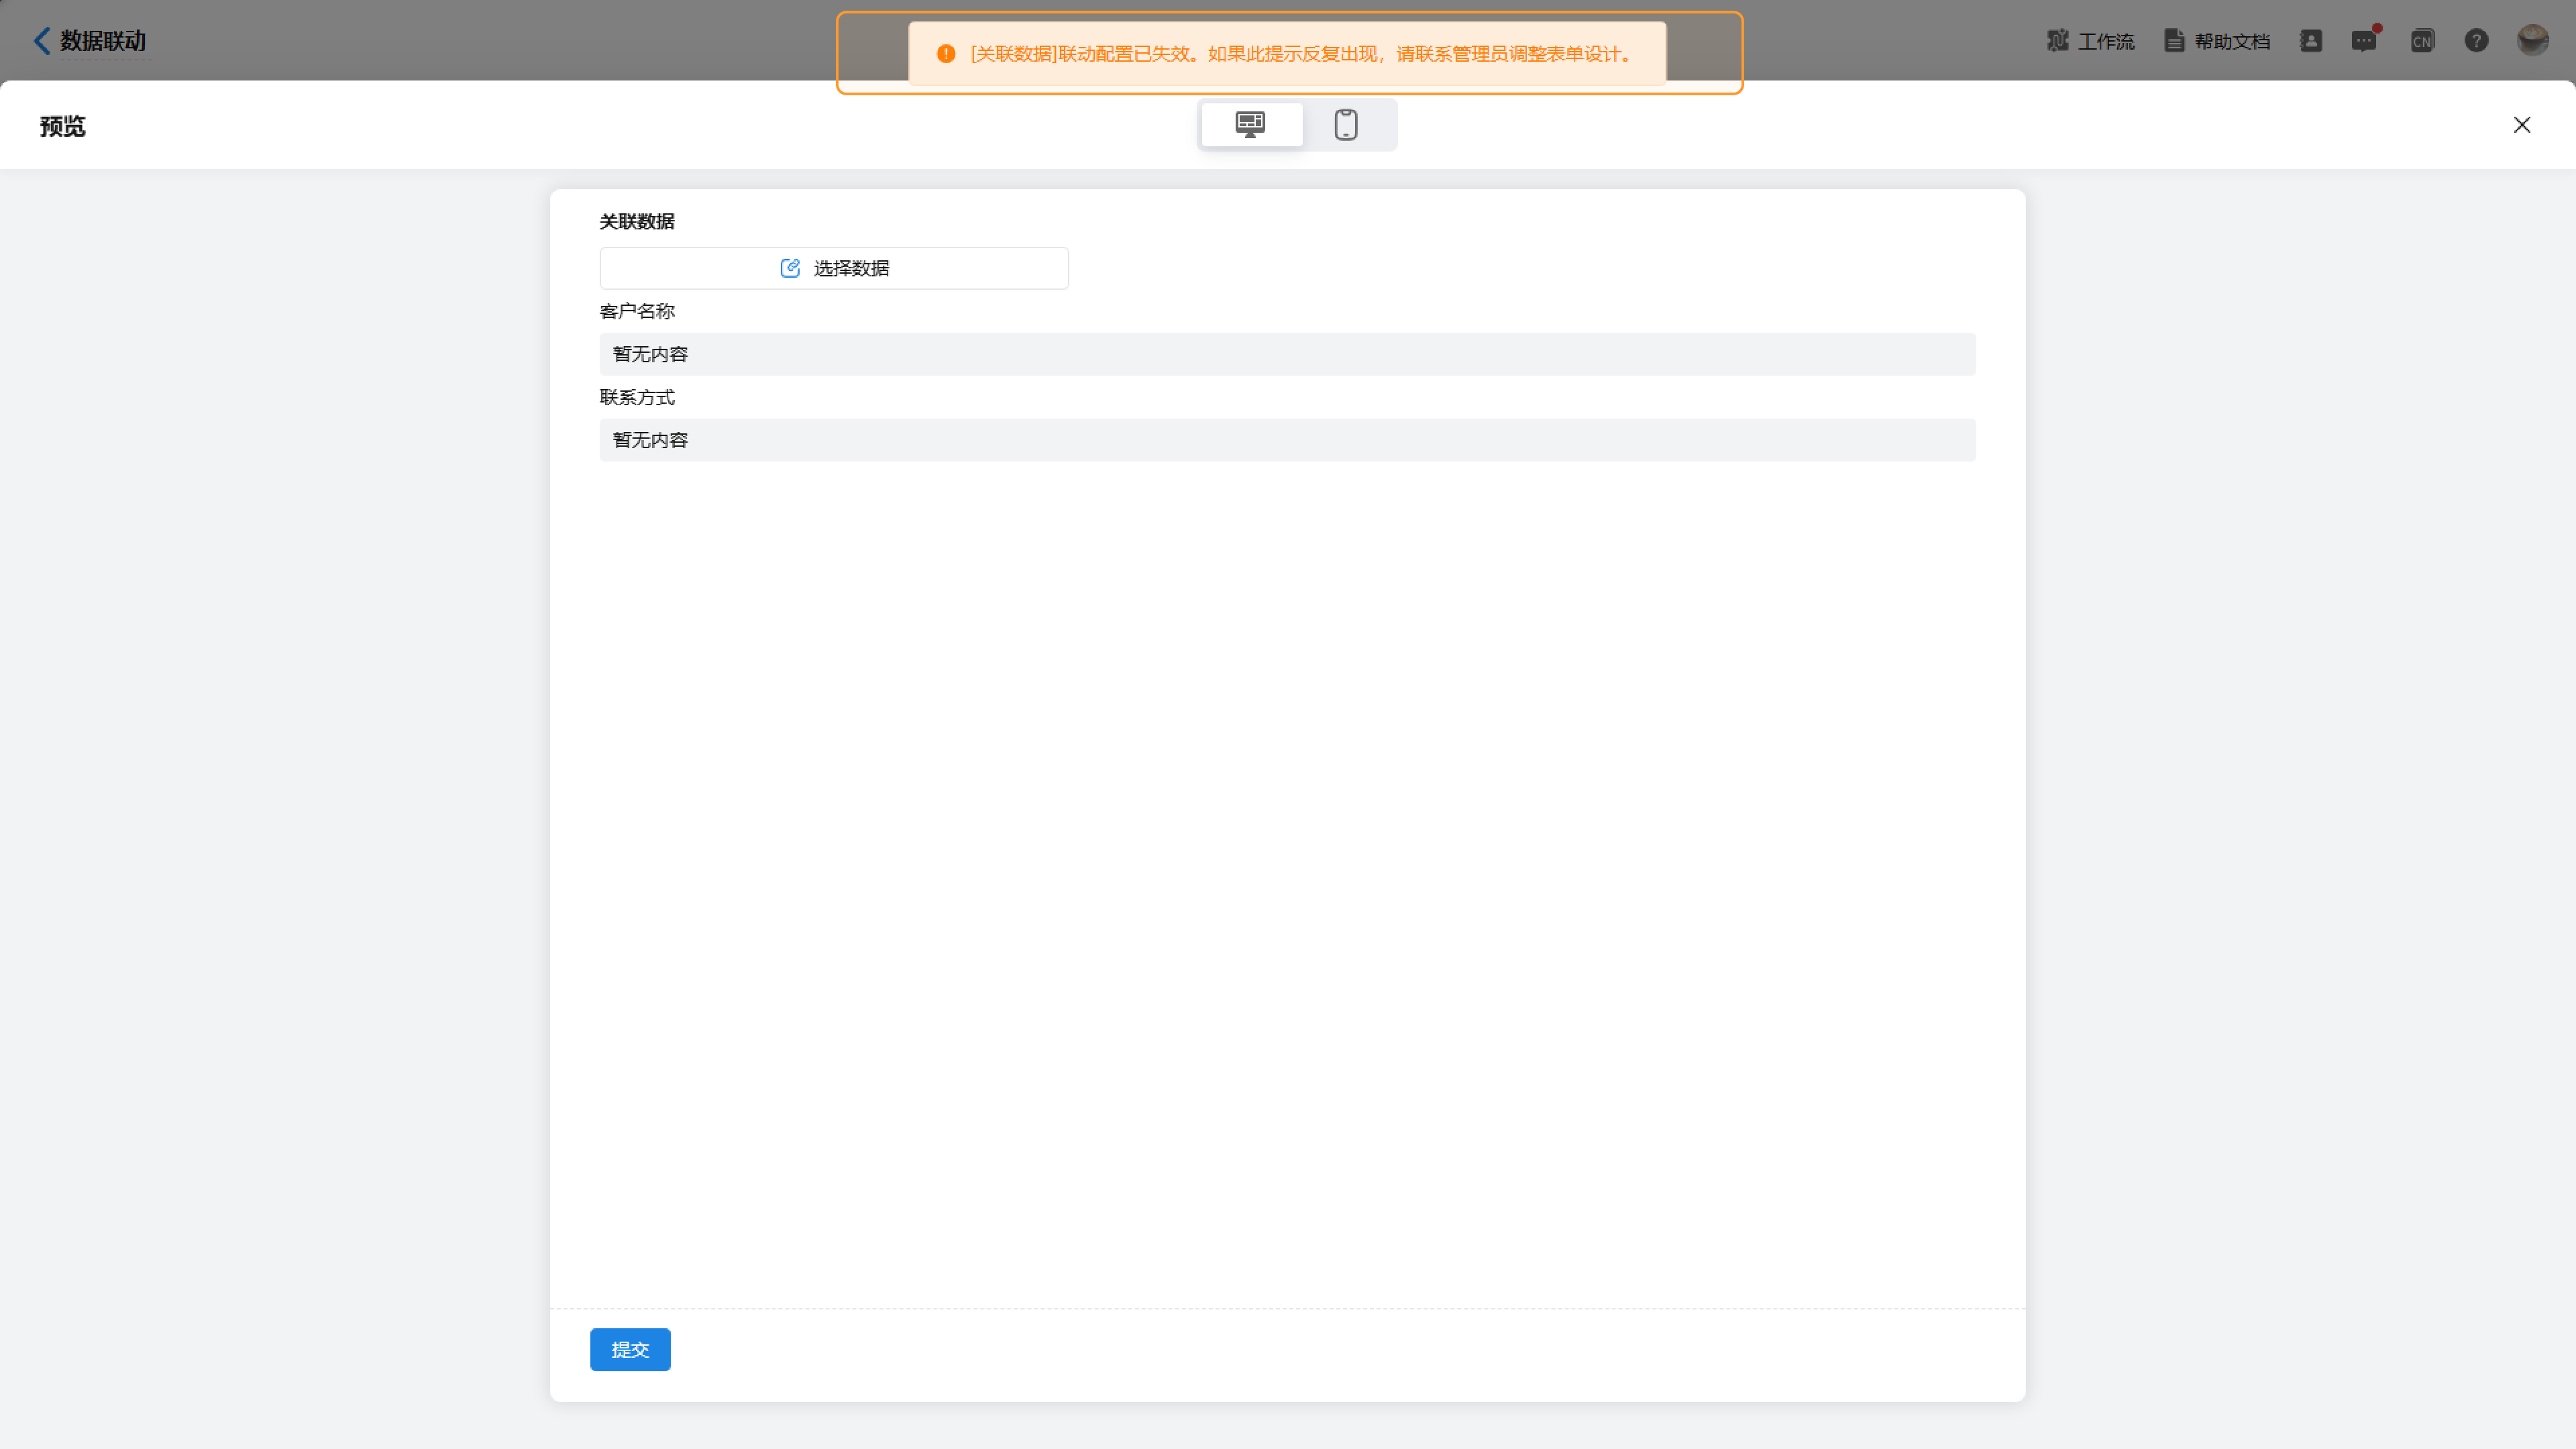This screenshot has width=2576, height=1449.
Task: Click the 联系方式 field showing 暂无内容
Action: pos(1287,440)
